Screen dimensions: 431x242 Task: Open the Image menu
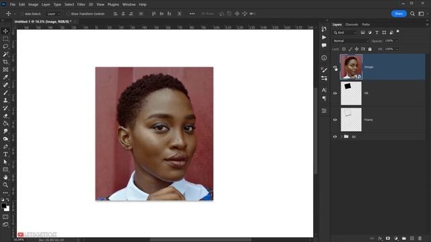pyautogui.click(x=33, y=5)
